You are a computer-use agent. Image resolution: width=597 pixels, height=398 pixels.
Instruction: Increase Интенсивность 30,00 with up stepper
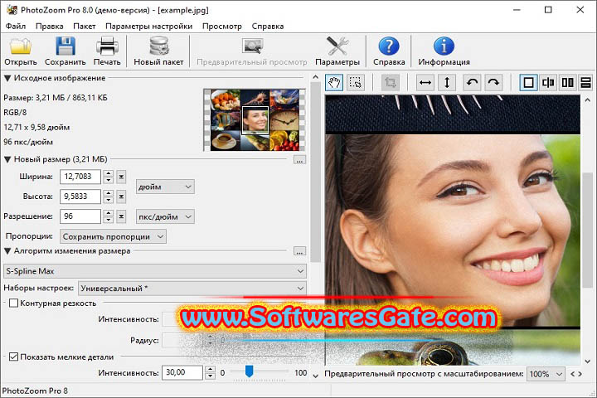click(x=210, y=369)
